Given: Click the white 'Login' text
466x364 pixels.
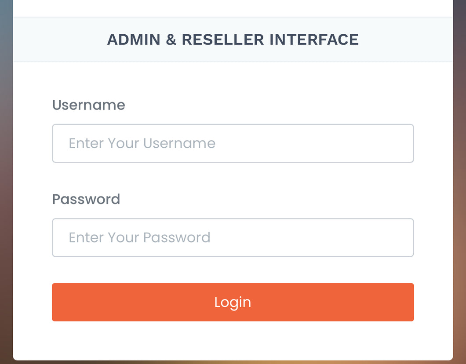Looking at the screenshot, I should [233, 302].
